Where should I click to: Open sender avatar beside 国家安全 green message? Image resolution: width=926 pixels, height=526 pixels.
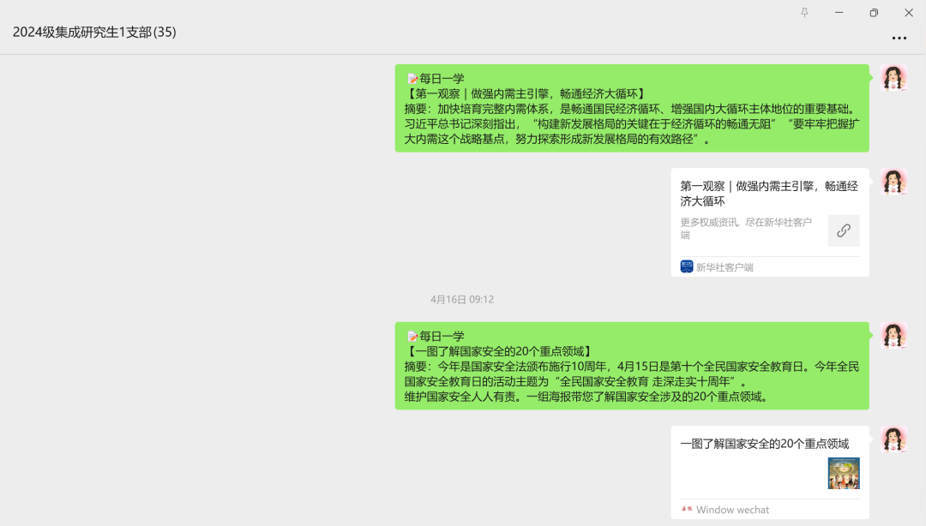point(893,337)
